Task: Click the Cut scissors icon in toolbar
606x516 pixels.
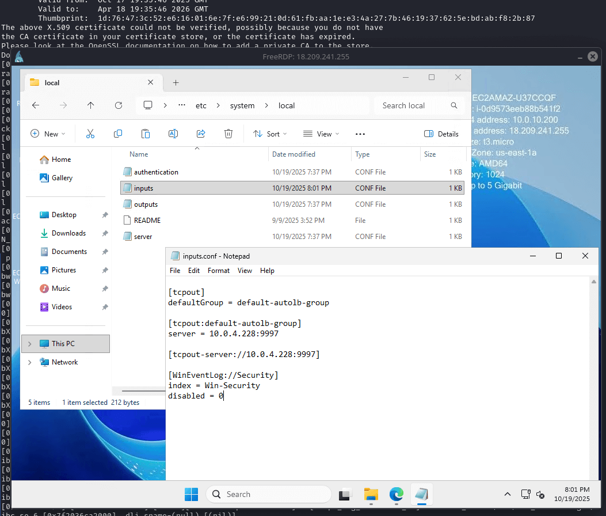Action: (90, 134)
